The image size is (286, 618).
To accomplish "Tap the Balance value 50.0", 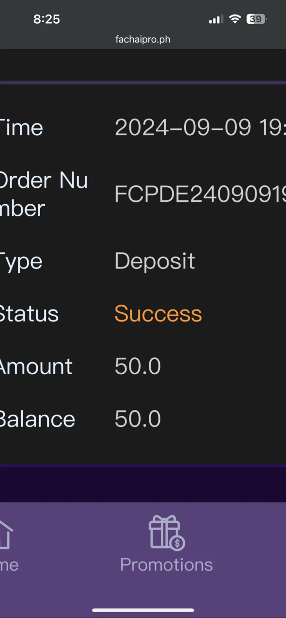I will (x=138, y=419).
